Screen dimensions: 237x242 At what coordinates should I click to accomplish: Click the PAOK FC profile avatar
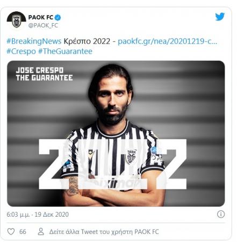16,20
